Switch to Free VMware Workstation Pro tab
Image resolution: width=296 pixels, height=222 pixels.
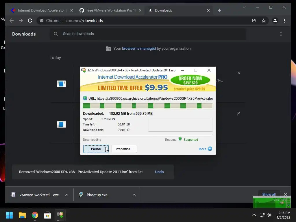tap(110, 10)
